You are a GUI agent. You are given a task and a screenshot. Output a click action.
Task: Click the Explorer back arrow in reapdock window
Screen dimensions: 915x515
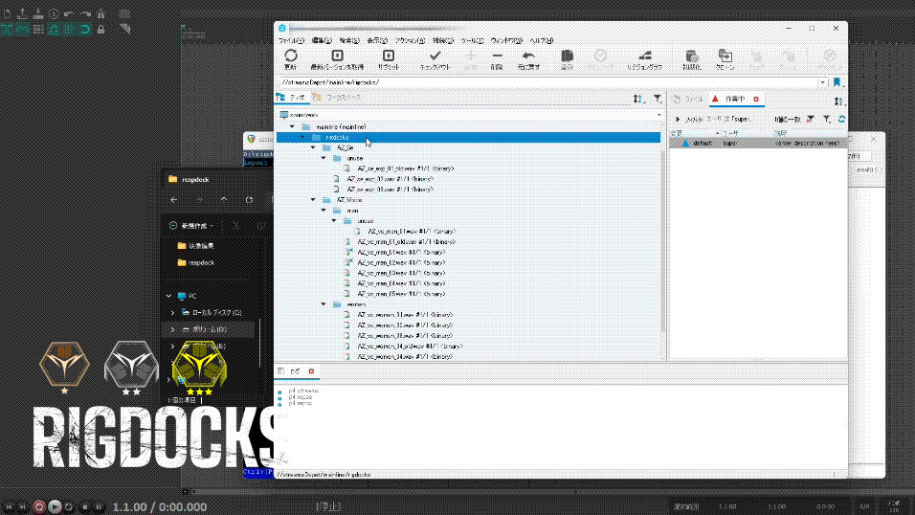[x=174, y=200]
